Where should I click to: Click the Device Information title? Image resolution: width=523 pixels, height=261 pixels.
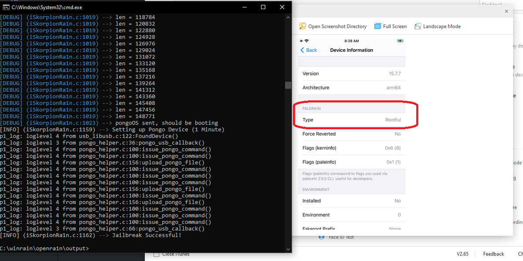352,50
